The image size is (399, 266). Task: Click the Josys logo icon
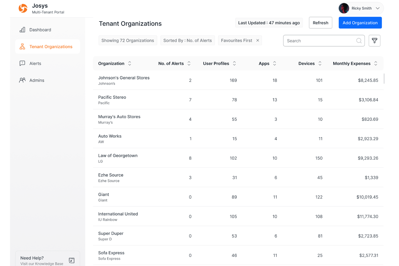[23, 8]
